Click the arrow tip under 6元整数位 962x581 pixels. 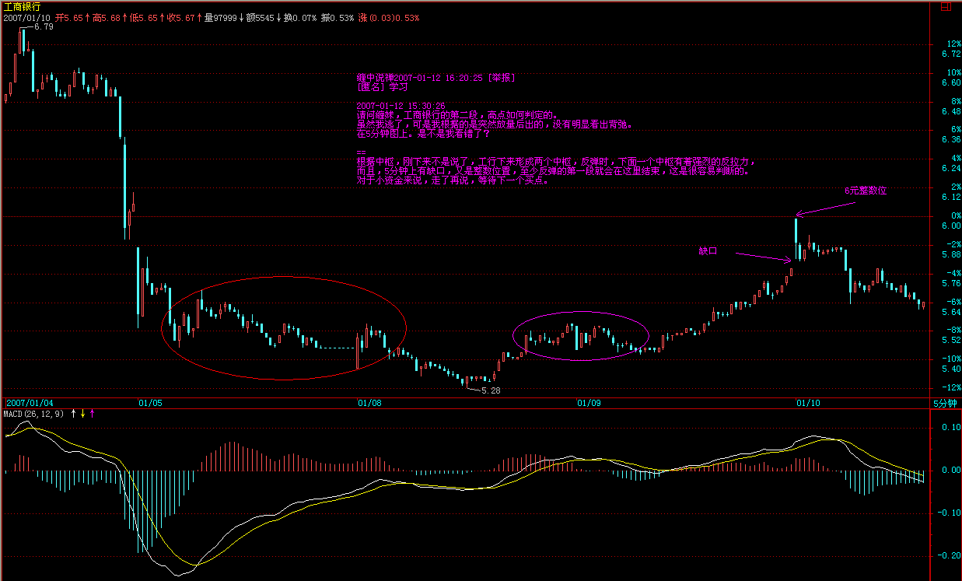[x=798, y=214]
